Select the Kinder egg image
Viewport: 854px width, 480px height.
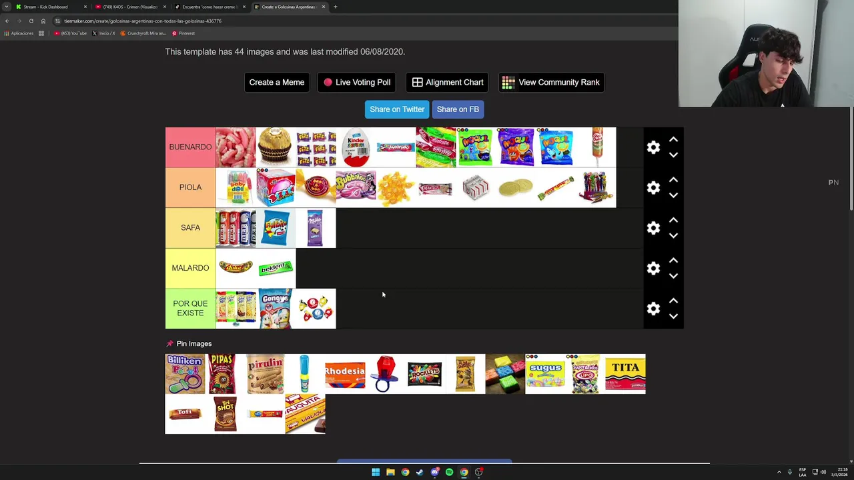point(356,147)
